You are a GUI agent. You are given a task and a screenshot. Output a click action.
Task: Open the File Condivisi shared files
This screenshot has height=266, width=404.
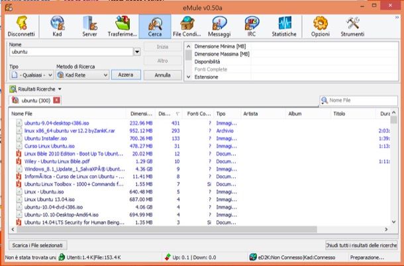(x=187, y=26)
